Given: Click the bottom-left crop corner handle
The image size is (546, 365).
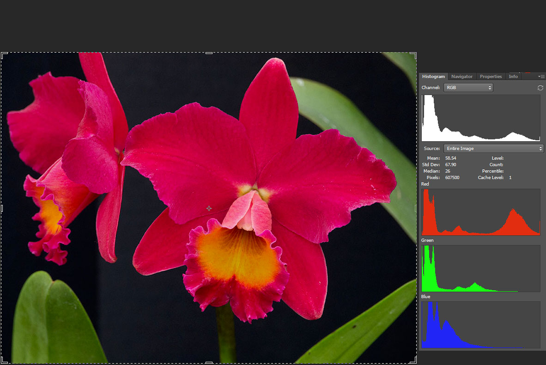Looking at the screenshot, I should [4, 360].
